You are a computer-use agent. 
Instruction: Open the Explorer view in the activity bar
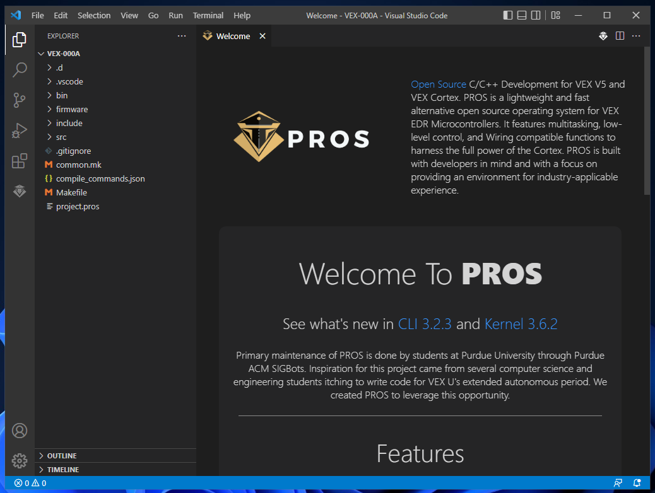[19, 40]
